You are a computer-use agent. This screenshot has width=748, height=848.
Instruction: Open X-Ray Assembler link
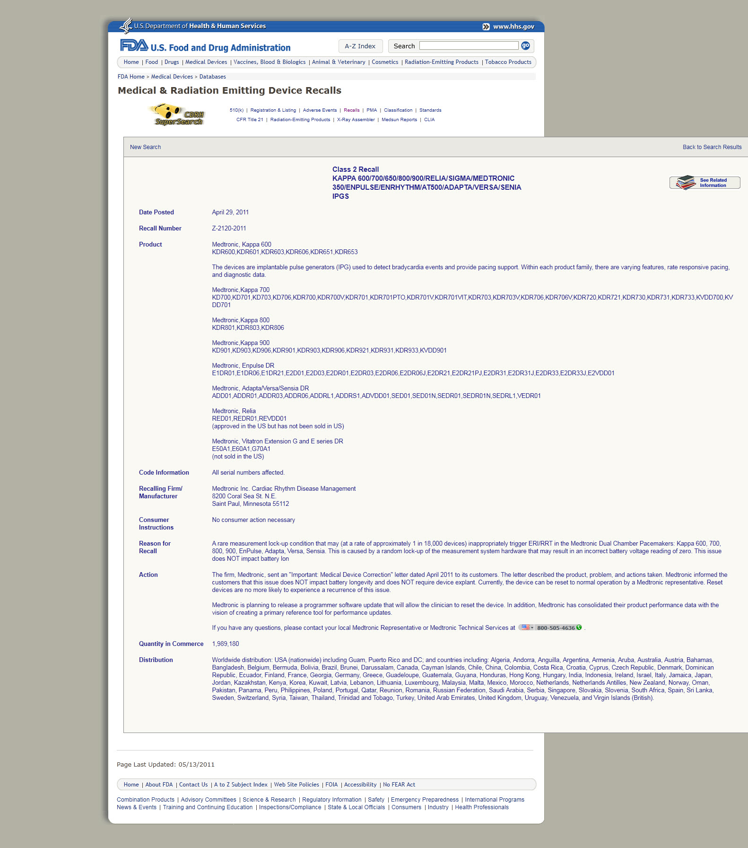coord(356,120)
